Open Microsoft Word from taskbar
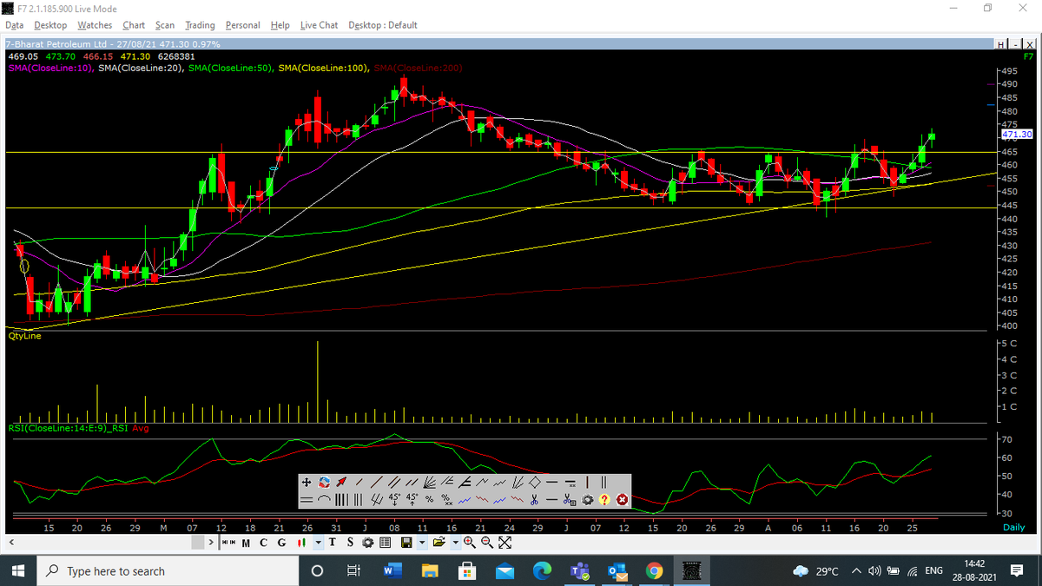 pos(392,570)
